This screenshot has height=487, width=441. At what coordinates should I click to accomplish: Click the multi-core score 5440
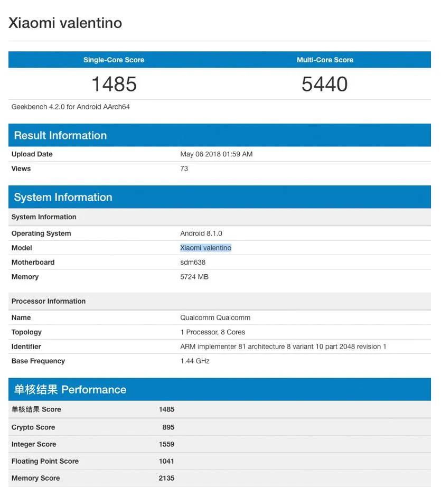click(325, 83)
